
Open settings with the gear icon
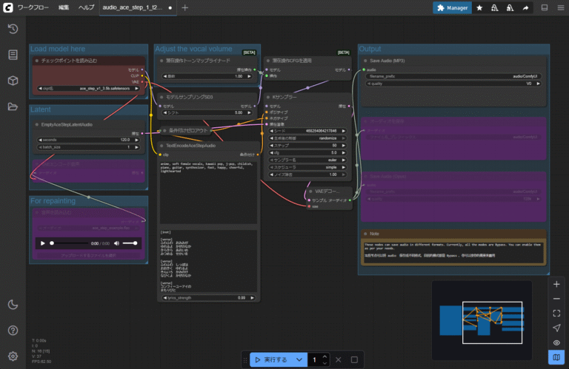13,356
